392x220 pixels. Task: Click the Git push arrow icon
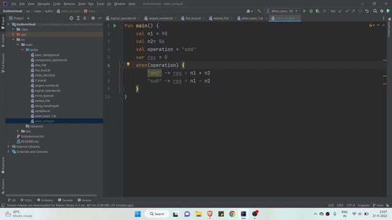353,11
